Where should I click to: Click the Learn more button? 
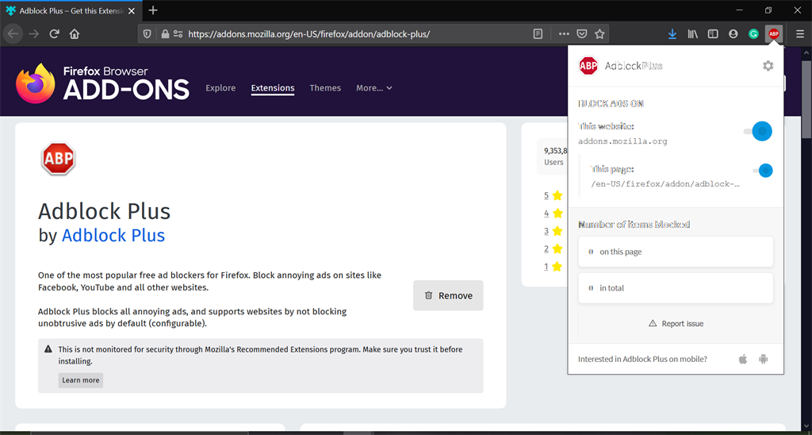(81, 380)
